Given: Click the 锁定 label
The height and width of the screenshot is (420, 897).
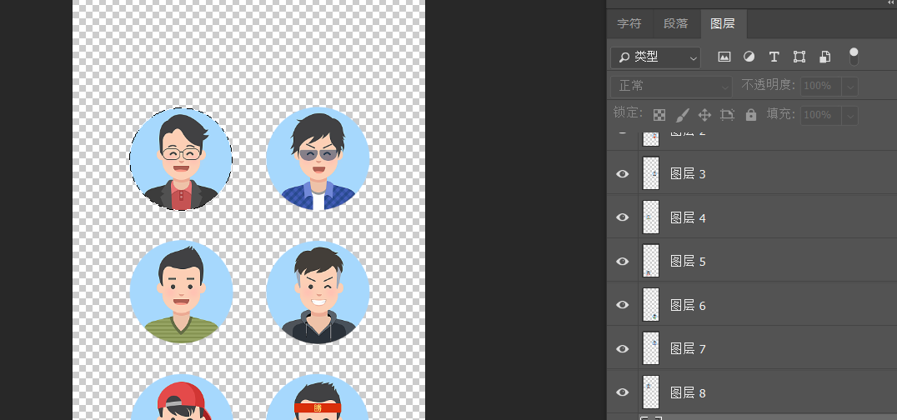Looking at the screenshot, I should click(628, 112).
